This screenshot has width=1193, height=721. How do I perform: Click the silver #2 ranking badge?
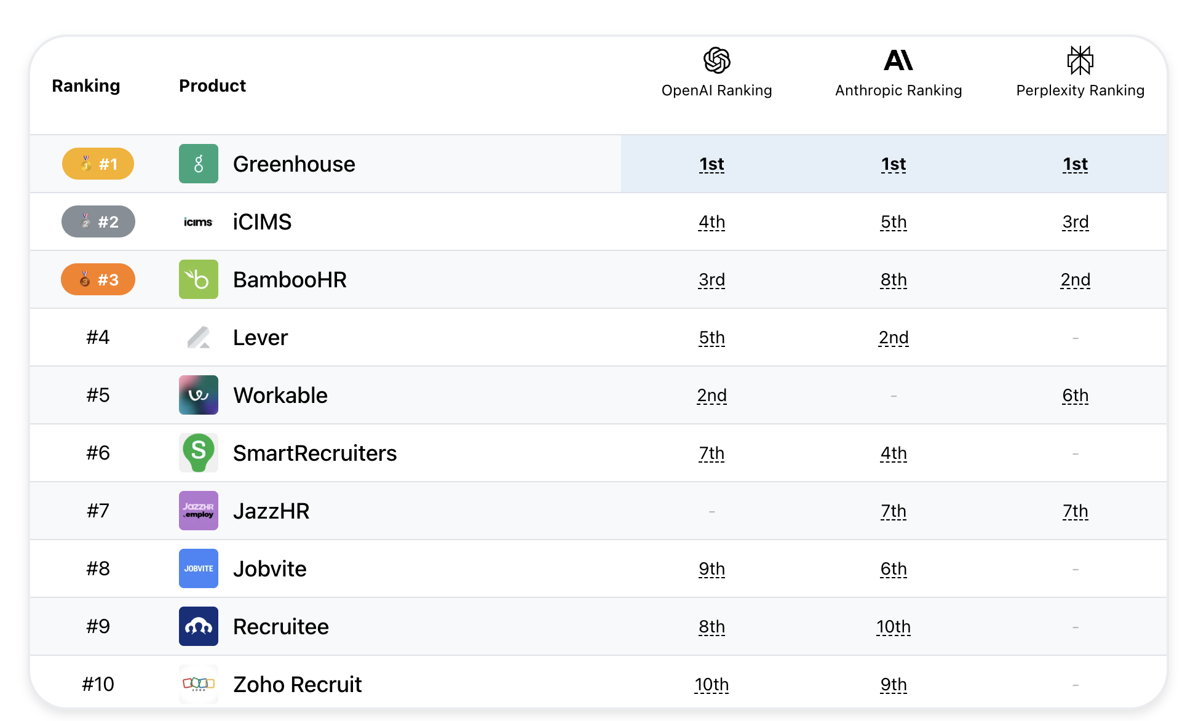pos(98,221)
